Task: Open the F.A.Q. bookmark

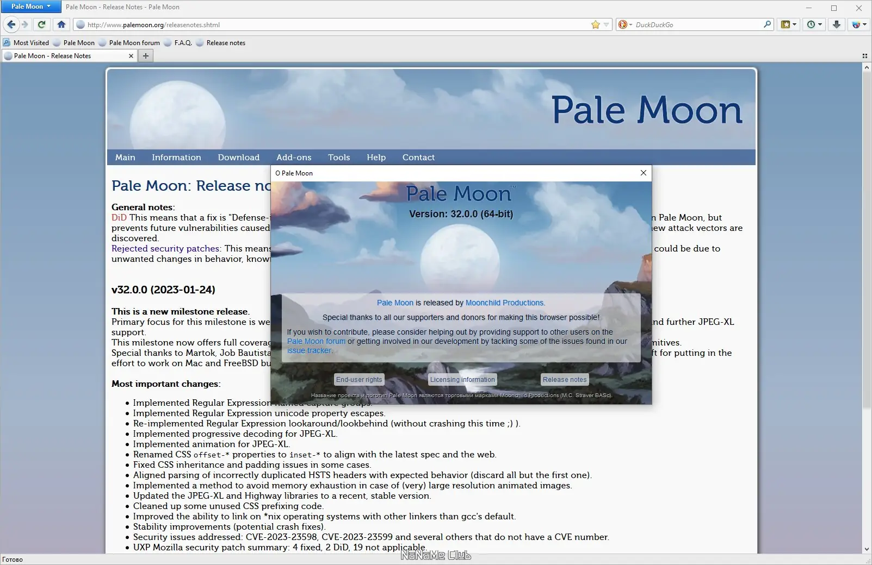Action: (178, 43)
